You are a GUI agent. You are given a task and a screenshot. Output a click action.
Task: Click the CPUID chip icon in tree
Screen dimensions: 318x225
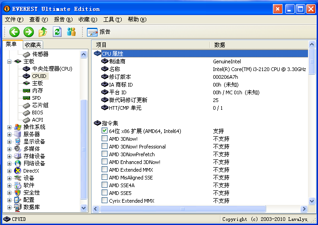click(x=26, y=76)
